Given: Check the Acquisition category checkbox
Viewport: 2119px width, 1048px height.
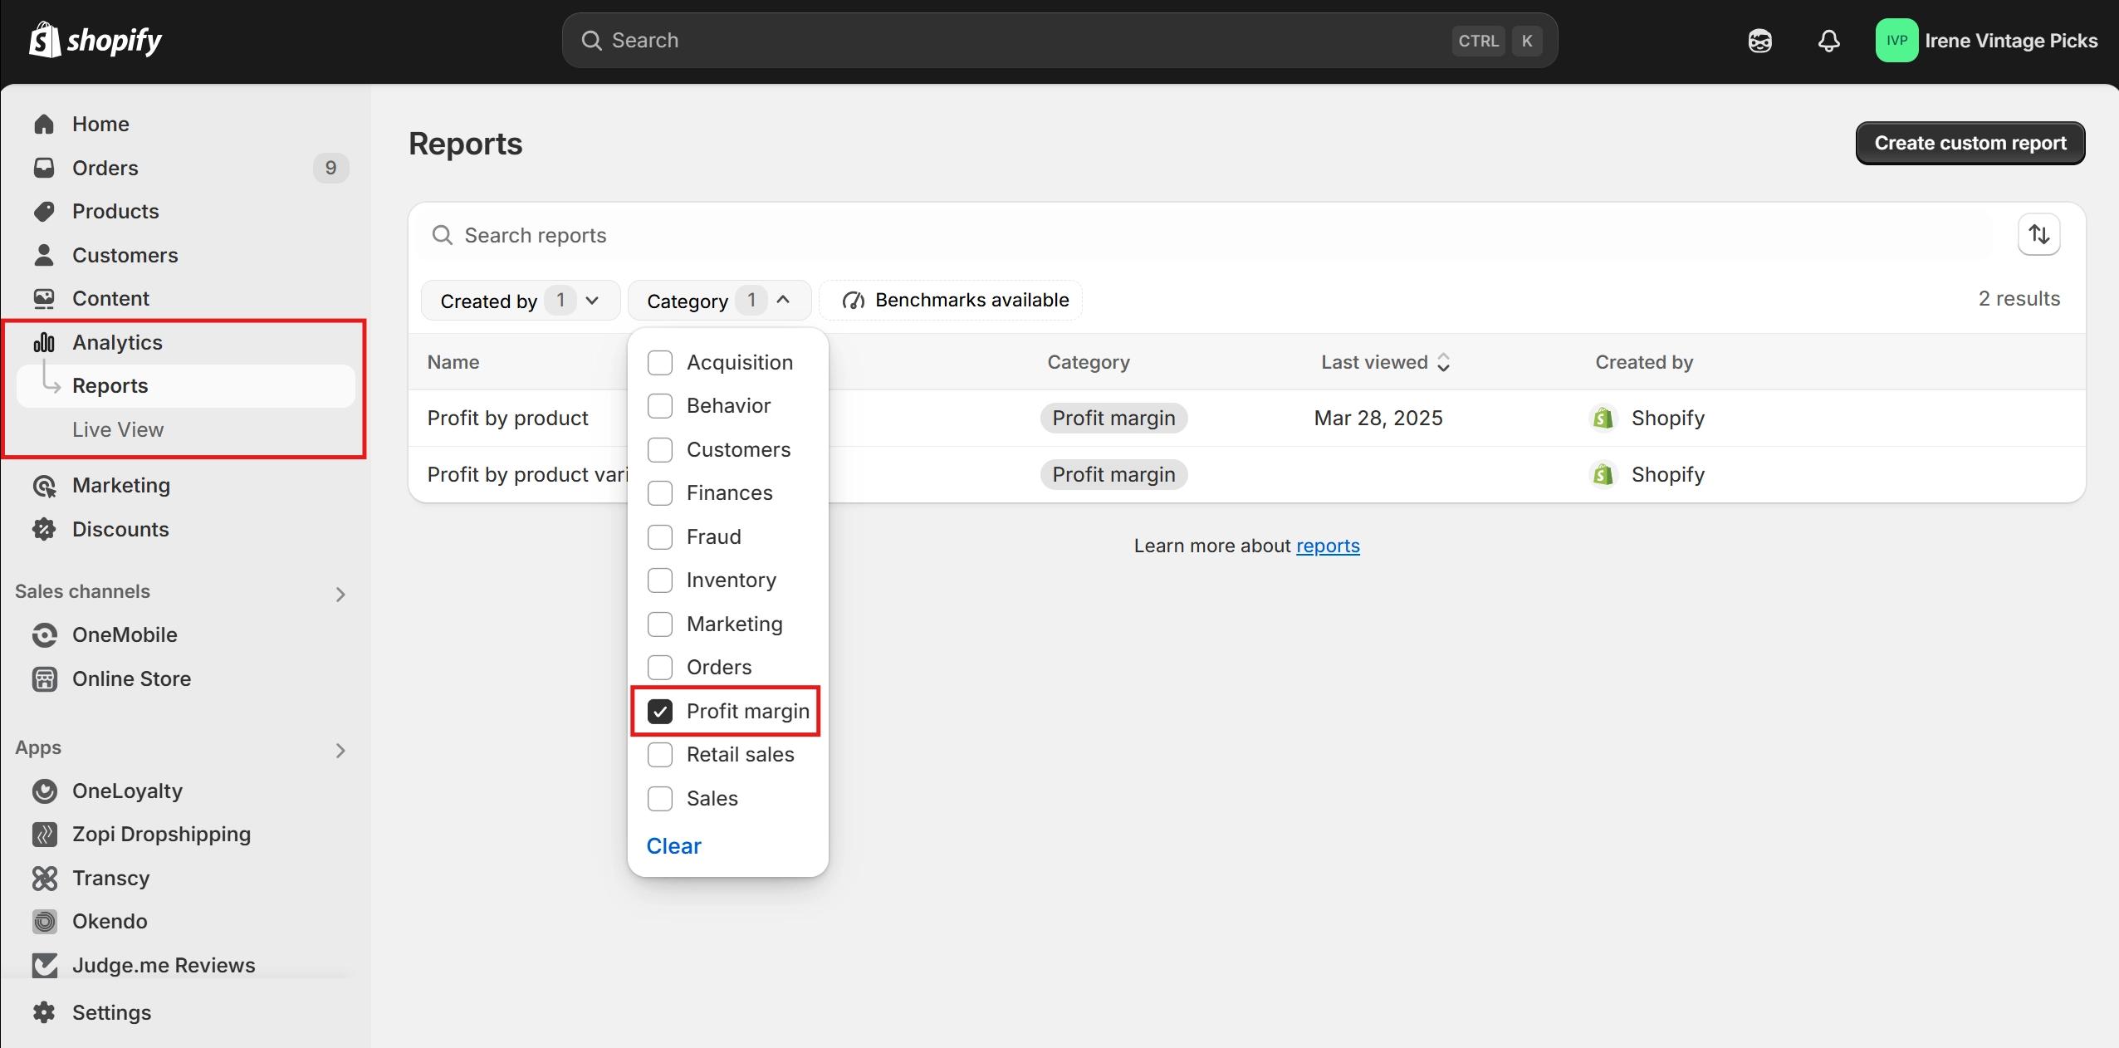Looking at the screenshot, I should pyautogui.click(x=660, y=363).
